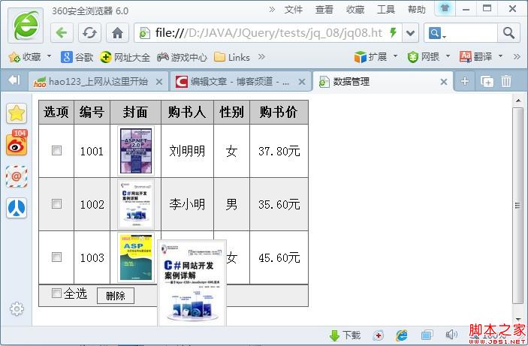Open the 工具 menu
The width and height of the screenshot is (528, 346).
coord(385,10)
